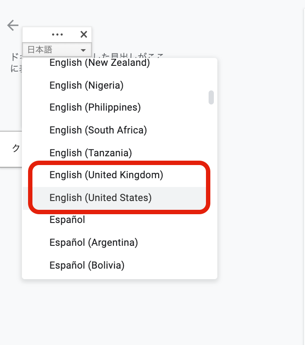Select English (South Africa)
The height and width of the screenshot is (345, 305).
tap(98, 130)
